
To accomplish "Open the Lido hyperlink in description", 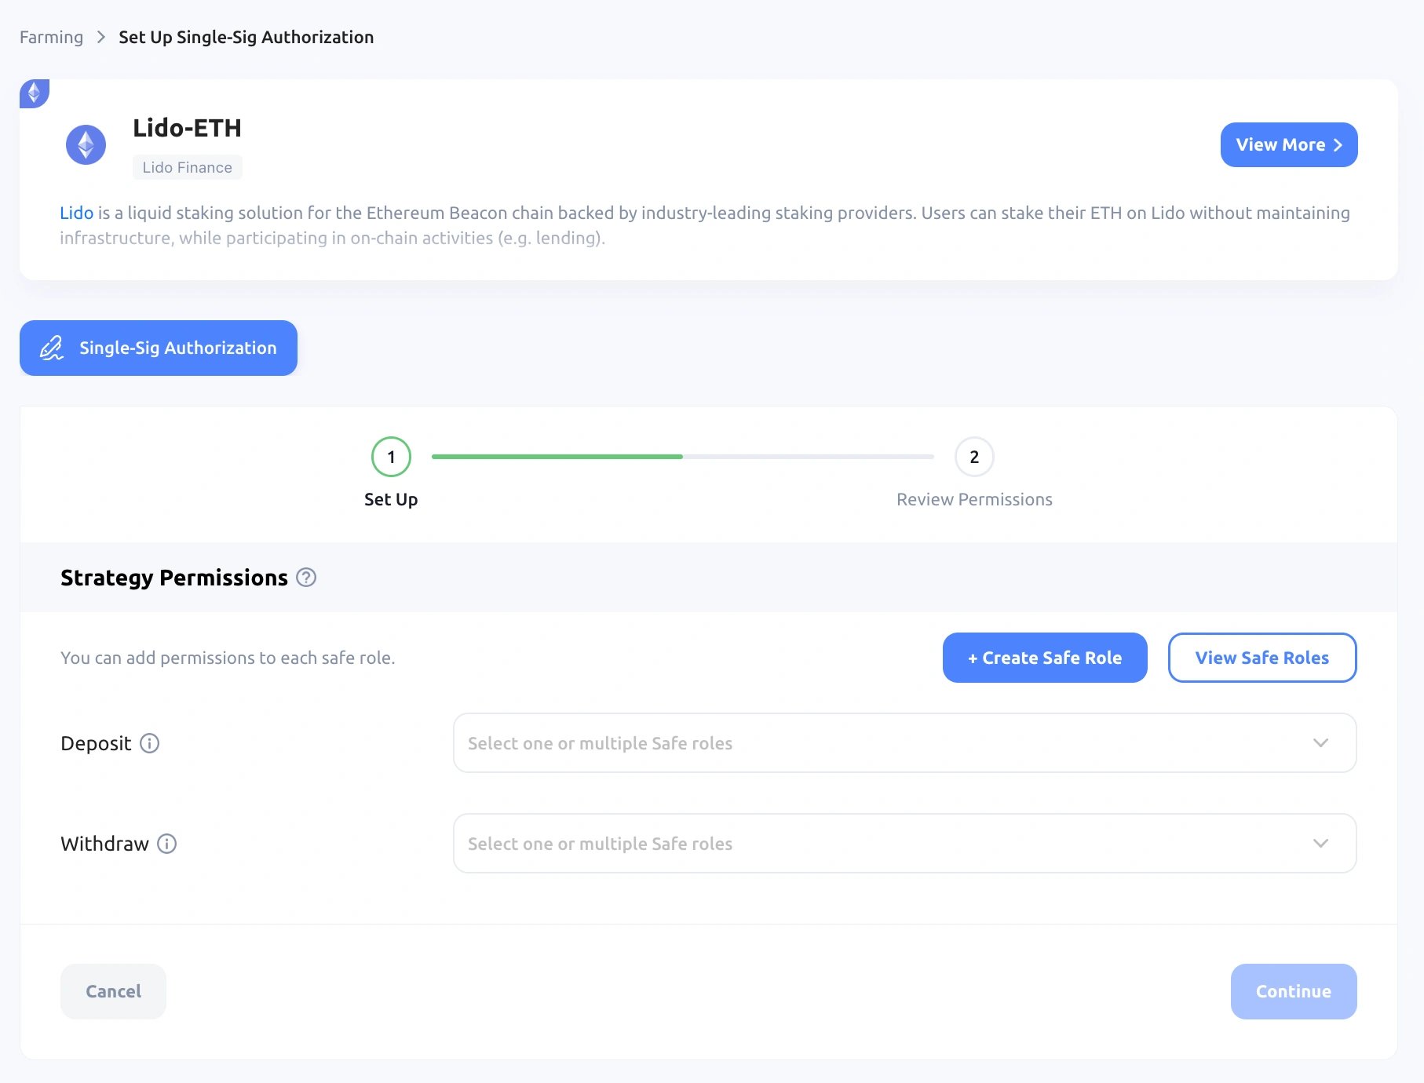I will click(76, 213).
